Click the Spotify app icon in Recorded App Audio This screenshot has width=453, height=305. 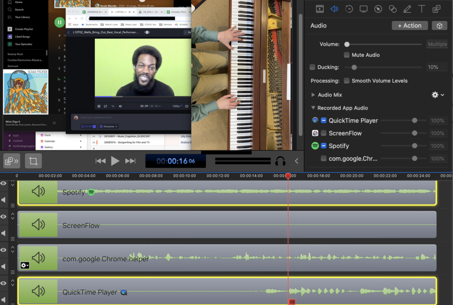pyautogui.click(x=315, y=146)
